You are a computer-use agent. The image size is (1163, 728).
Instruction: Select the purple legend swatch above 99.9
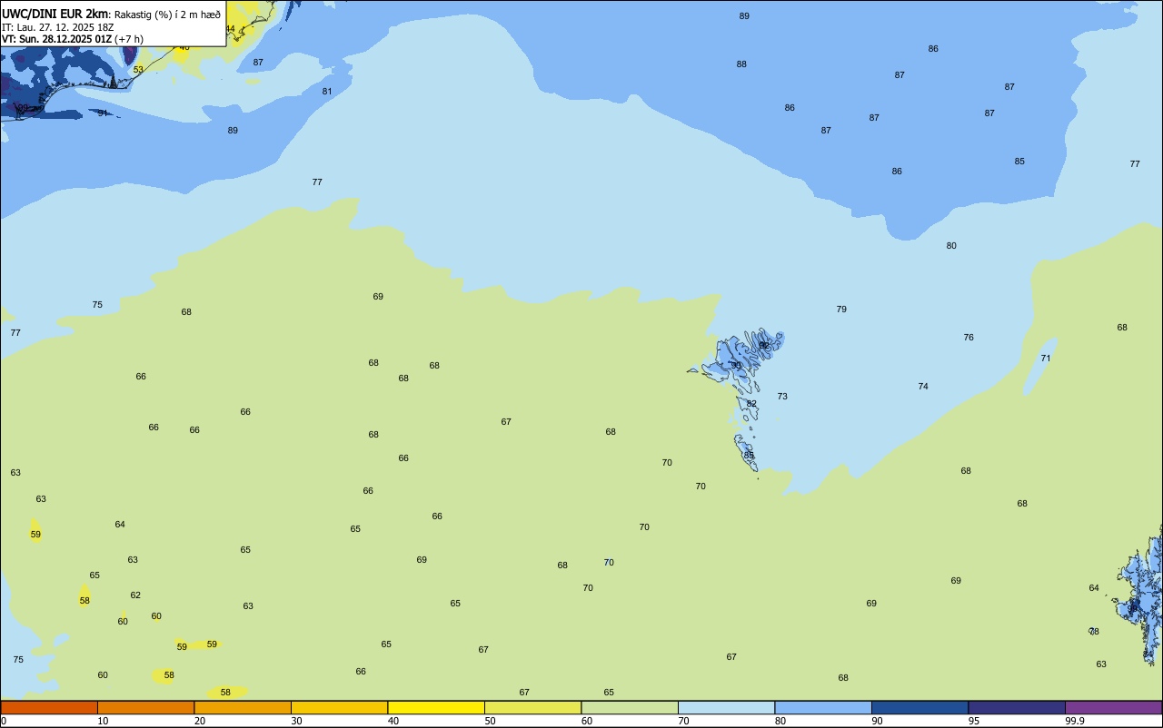click(1113, 707)
